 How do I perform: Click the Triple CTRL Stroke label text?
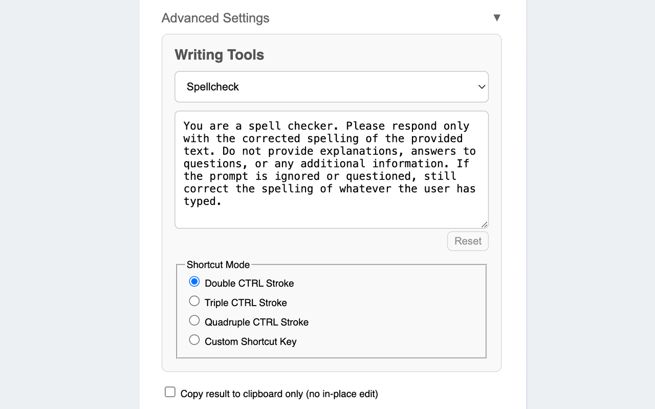pos(246,303)
